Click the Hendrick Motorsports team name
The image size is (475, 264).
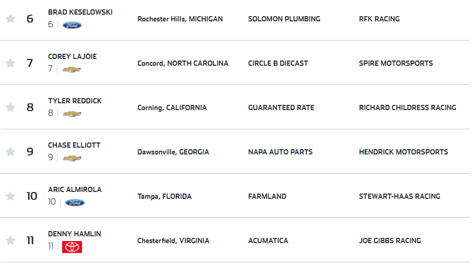403,152
